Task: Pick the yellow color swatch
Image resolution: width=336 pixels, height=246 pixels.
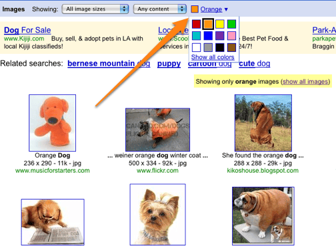Action: [x=220, y=24]
